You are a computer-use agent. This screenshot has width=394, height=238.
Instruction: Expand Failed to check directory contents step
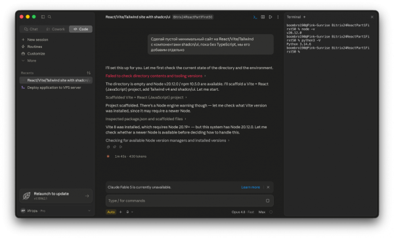(x=156, y=76)
